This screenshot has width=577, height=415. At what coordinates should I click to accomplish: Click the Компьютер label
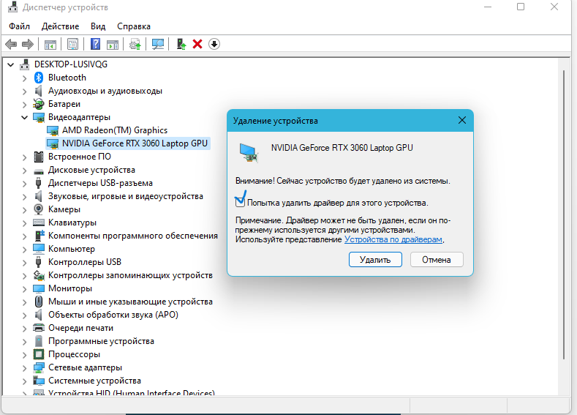coord(72,249)
